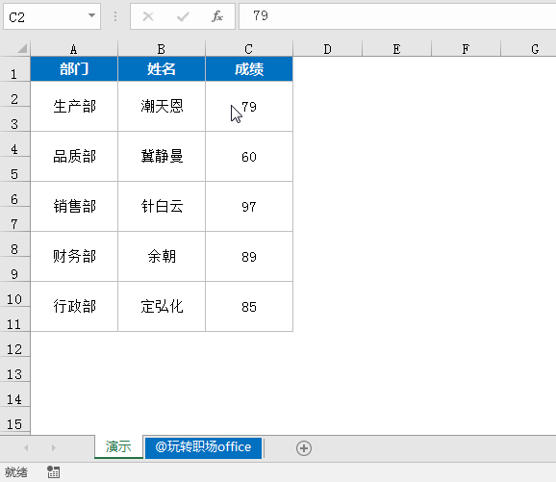Select the cell containing 针白云
556x482 pixels.
click(162, 207)
